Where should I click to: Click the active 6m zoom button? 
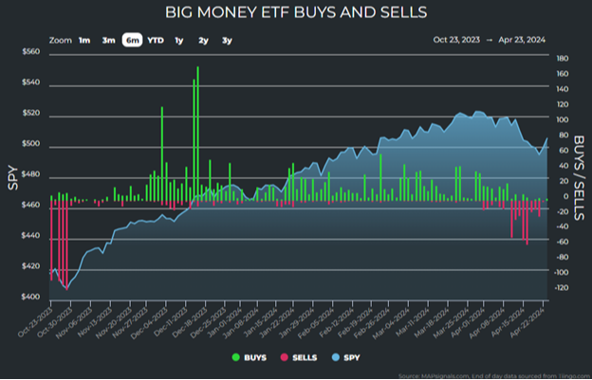132,40
